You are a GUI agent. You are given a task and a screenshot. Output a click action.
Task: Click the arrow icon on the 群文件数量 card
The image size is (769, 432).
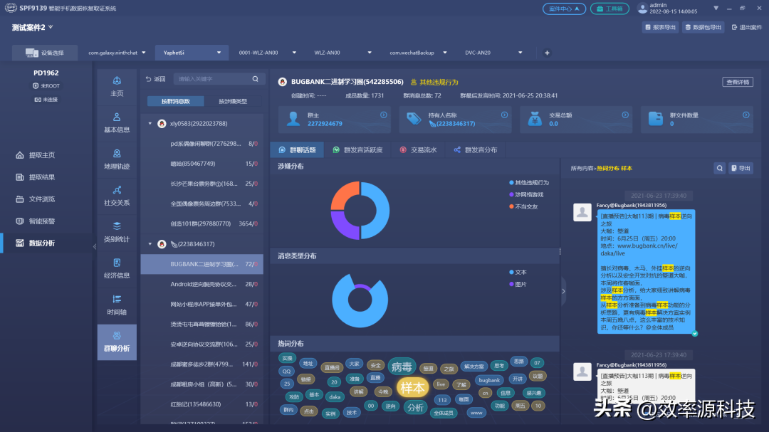click(746, 115)
